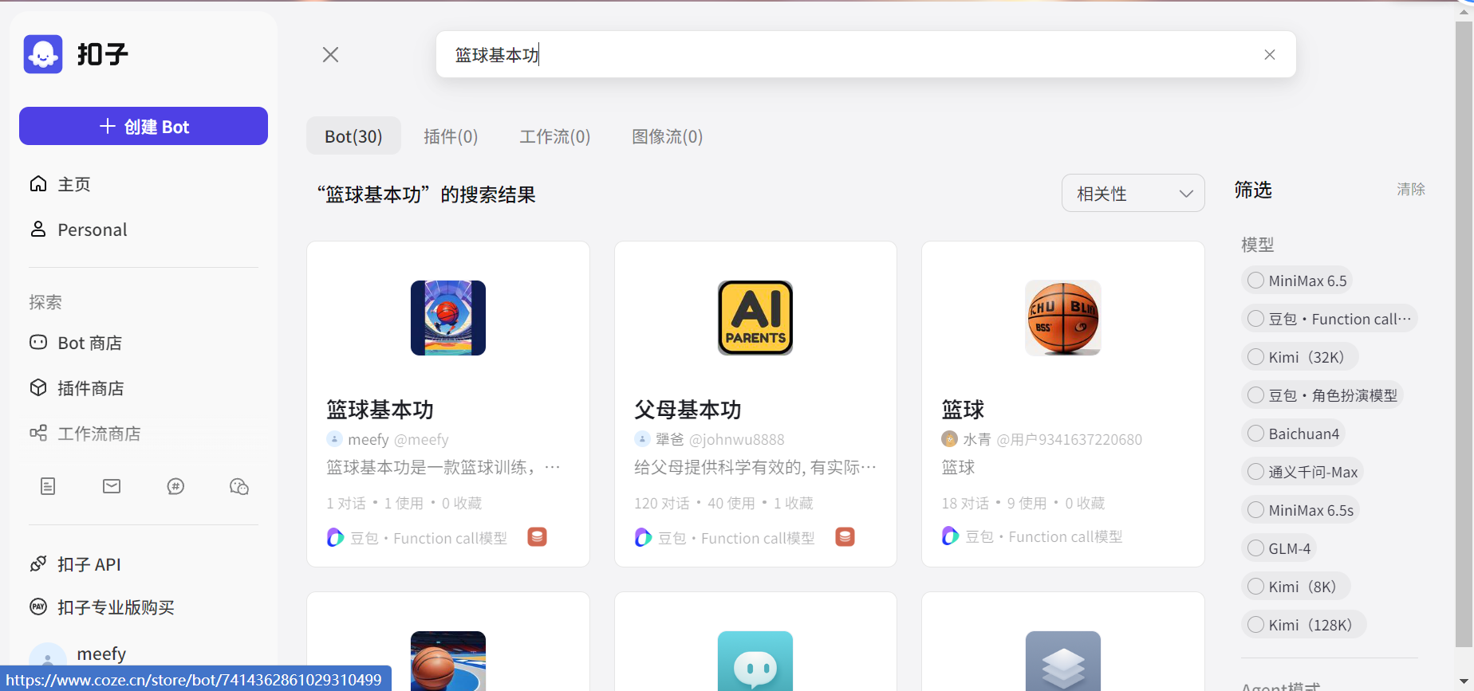This screenshot has height=691, width=1474.
Task: Clear the search box with the X icon
Action: pyautogui.click(x=1269, y=55)
